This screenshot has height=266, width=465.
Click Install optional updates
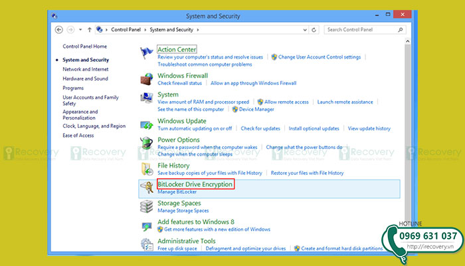tap(314, 128)
